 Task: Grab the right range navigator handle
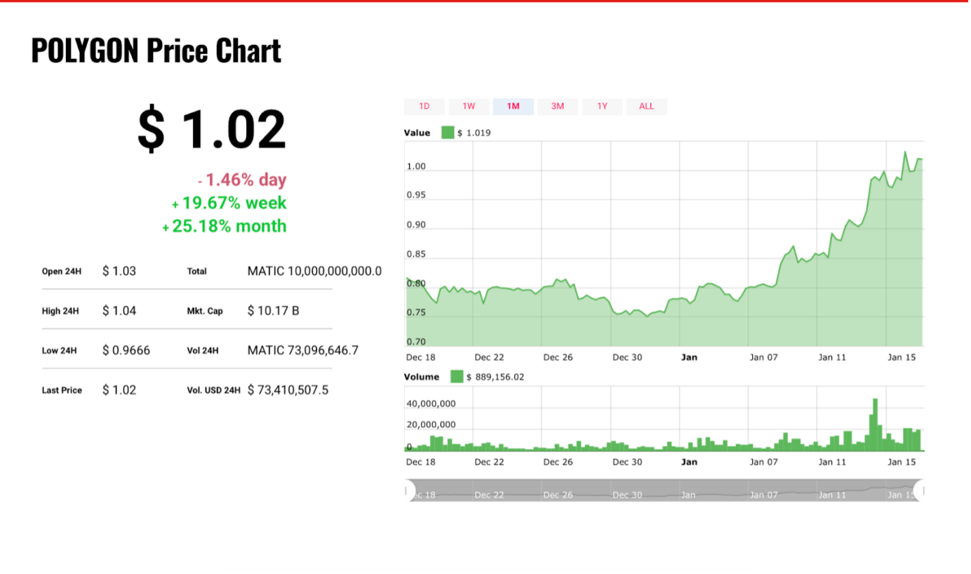[920, 490]
